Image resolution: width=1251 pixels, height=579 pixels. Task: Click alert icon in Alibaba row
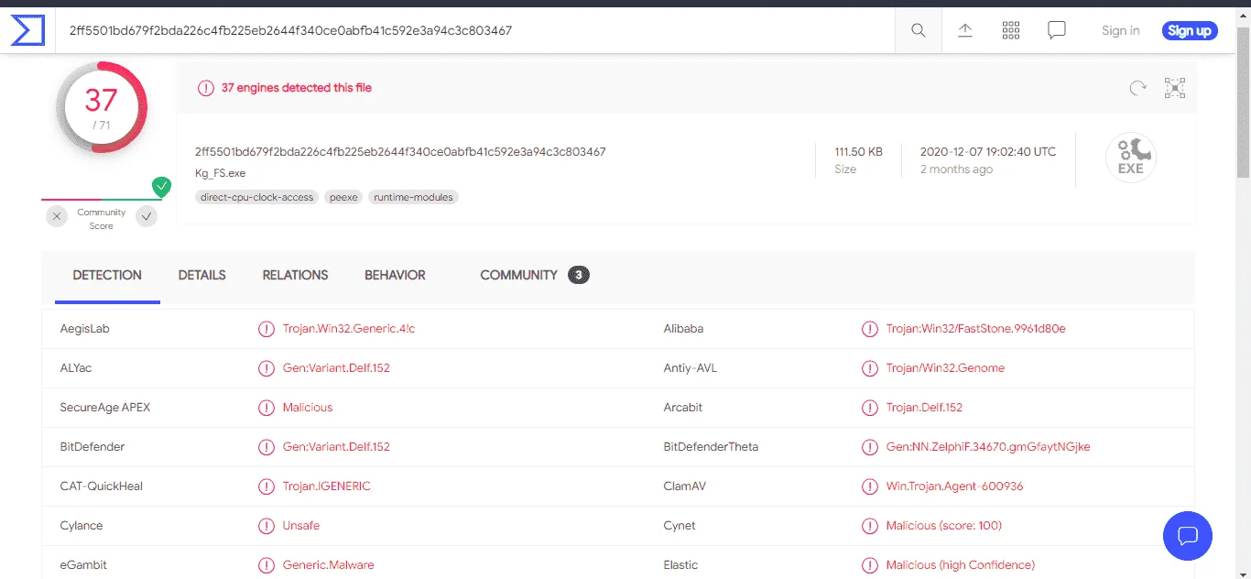tap(869, 329)
